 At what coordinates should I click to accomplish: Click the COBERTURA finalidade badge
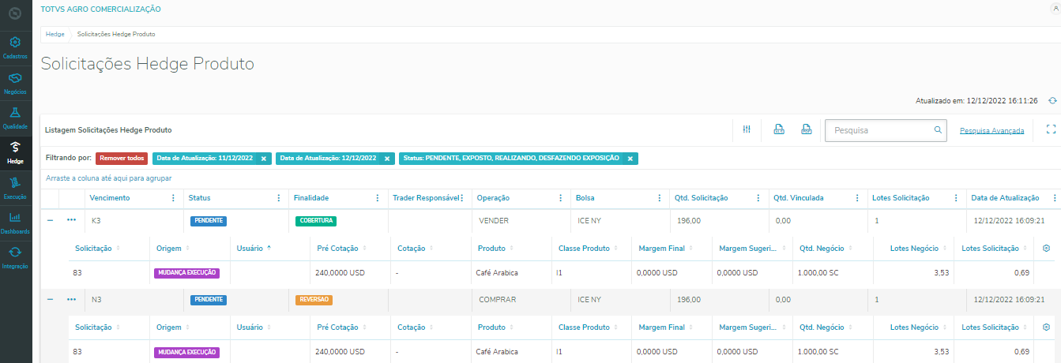pyautogui.click(x=316, y=221)
